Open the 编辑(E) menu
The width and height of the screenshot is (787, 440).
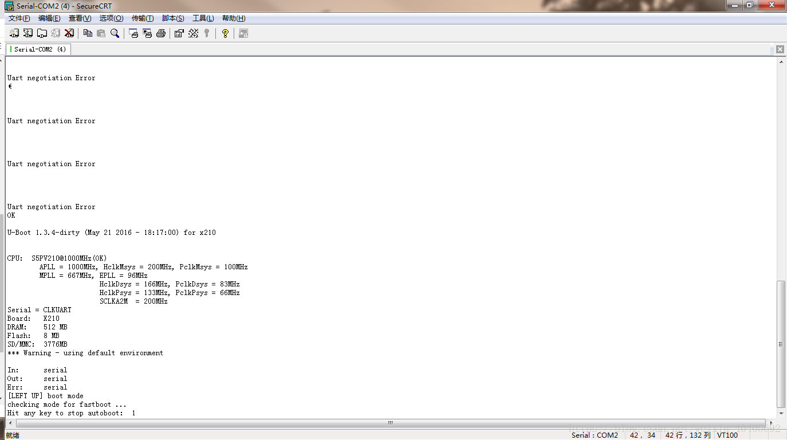point(49,18)
